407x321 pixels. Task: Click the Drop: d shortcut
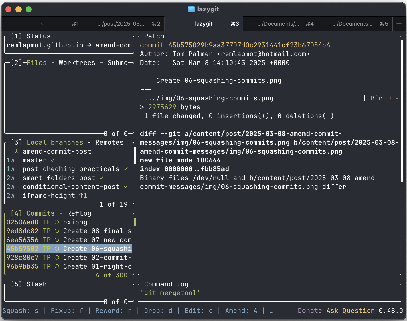158,311
